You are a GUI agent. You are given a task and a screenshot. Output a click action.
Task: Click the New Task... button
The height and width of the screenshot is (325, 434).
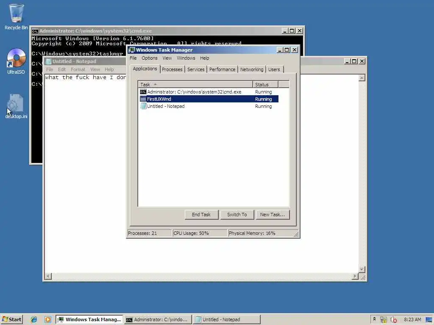[x=273, y=215]
